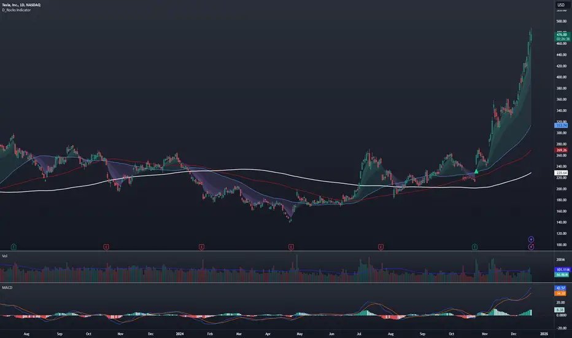The width and height of the screenshot is (572, 338).
Task: Click the Jun label on time axis
Action: [331, 334]
